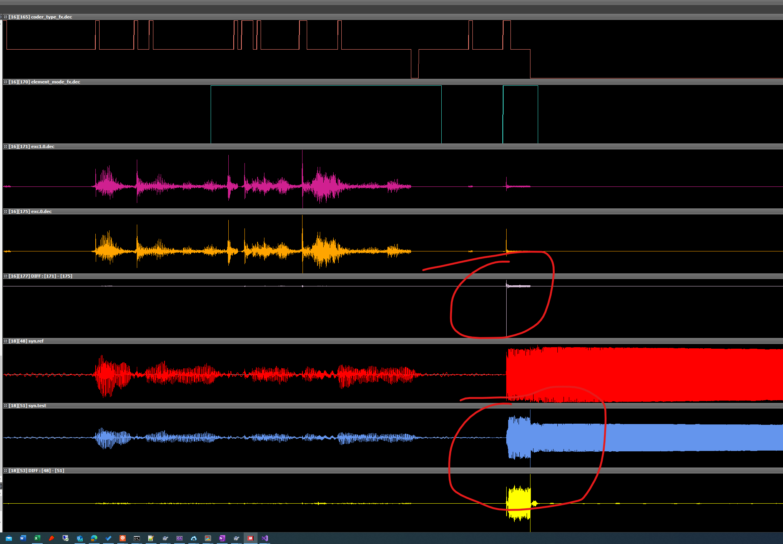Click the coder_type_fx.dec track header icon
The image size is (783, 544).
pyautogui.click(x=5, y=17)
